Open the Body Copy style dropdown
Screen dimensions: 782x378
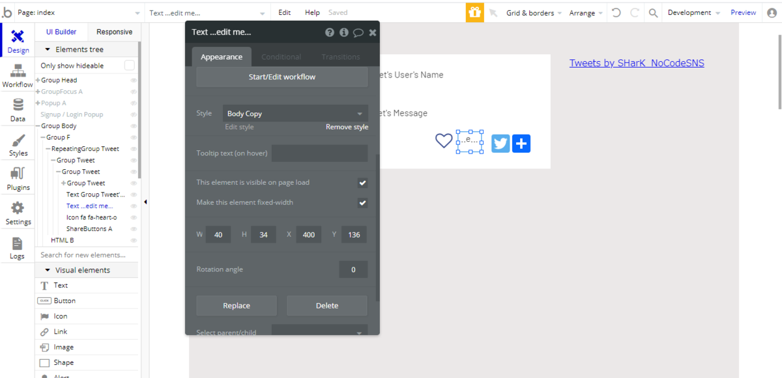pos(295,113)
